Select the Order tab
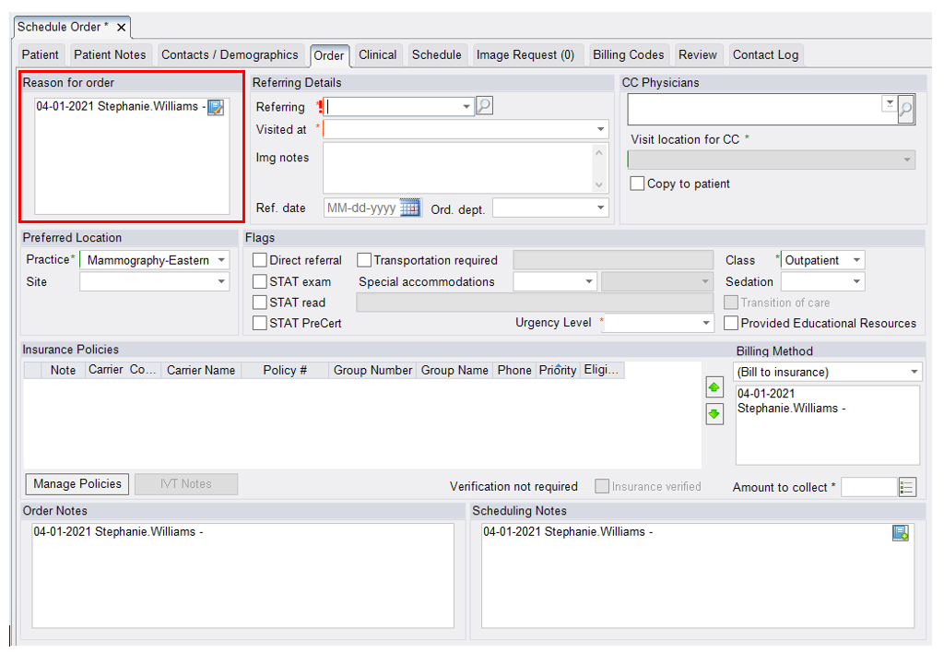Screen dimensions: 944x653 pos(329,55)
